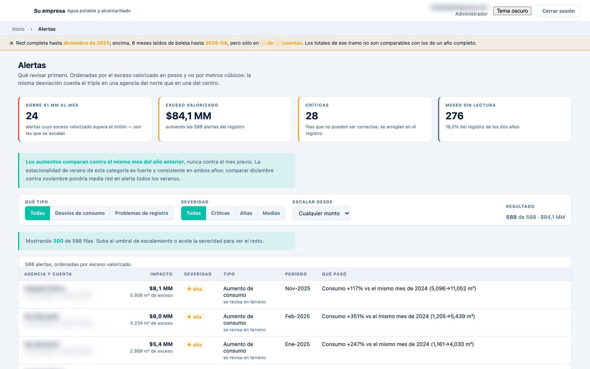Click 'diciembre de 2025' in the banner

tap(86, 43)
